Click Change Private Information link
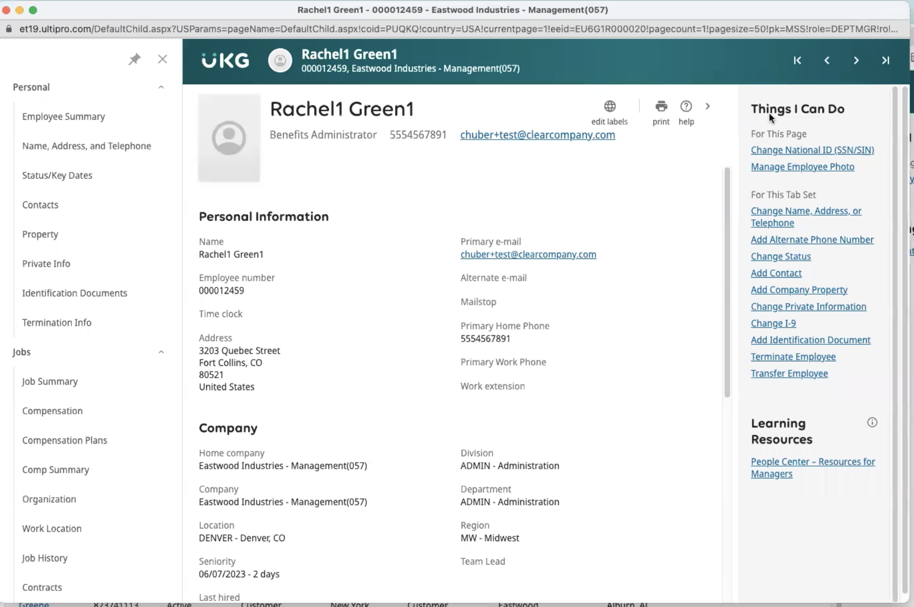Image resolution: width=914 pixels, height=607 pixels. coord(808,306)
